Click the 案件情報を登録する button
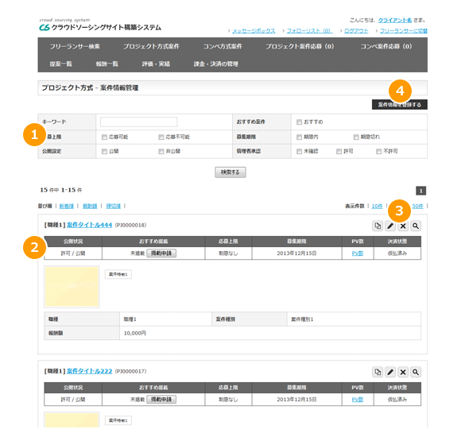The image size is (465, 437). 400,105
